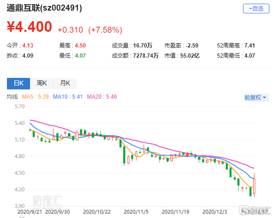This screenshot has height=218, width=274.
Task: Select the stock title 通鼎互联(sz002491)
Action: click(44, 8)
